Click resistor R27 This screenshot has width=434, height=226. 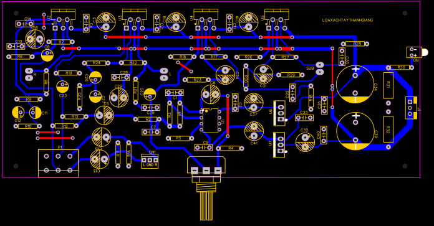point(284,57)
